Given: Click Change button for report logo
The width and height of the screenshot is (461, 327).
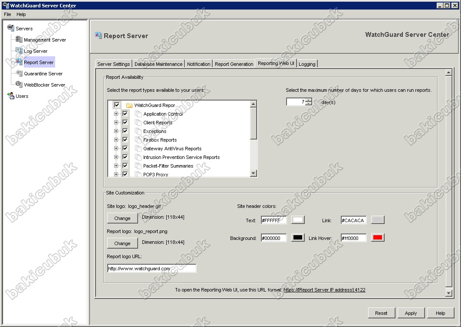Looking at the screenshot, I should tap(122, 243).
